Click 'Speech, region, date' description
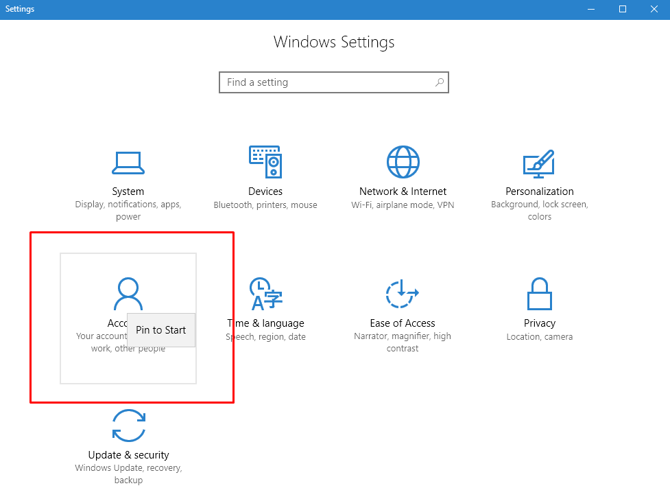The height and width of the screenshot is (499, 670). pyautogui.click(x=266, y=336)
